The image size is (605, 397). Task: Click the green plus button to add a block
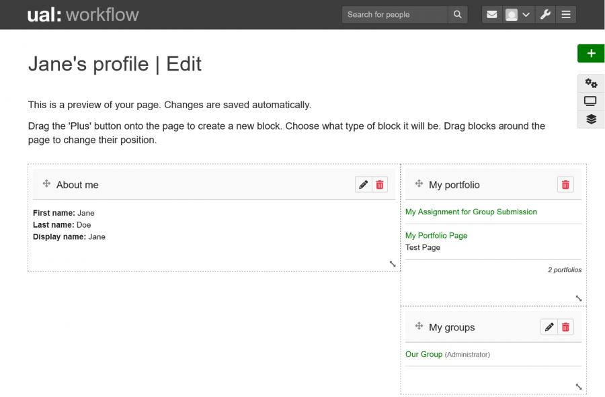(590, 53)
